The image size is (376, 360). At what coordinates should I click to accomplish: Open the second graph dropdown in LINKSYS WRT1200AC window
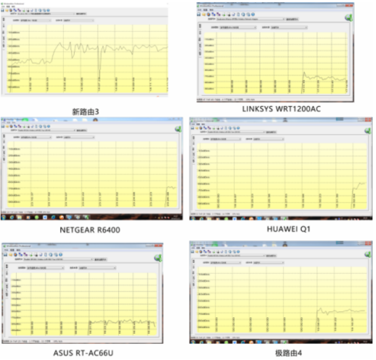pos(289,28)
